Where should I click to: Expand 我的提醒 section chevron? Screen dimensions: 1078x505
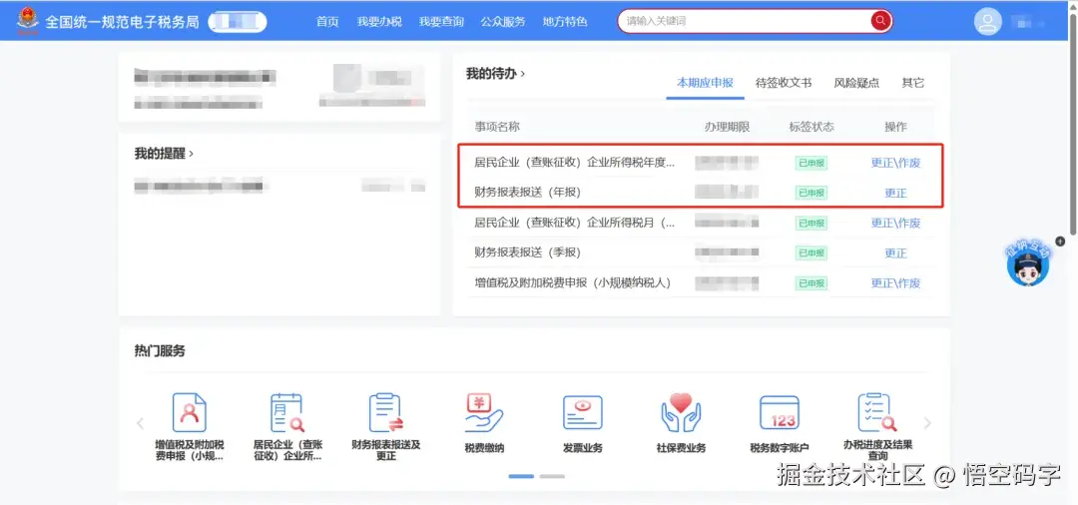(191, 154)
